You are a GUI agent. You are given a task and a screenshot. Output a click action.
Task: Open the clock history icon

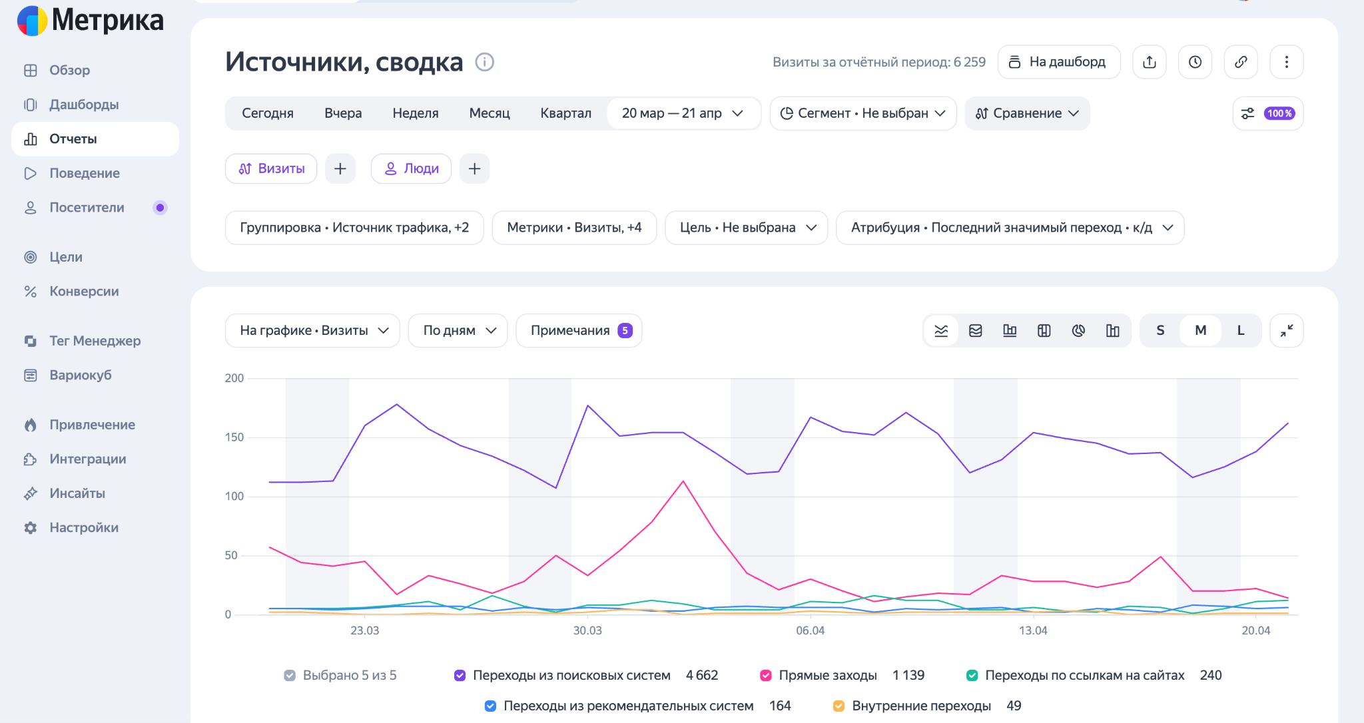(x=1195, y=62)
